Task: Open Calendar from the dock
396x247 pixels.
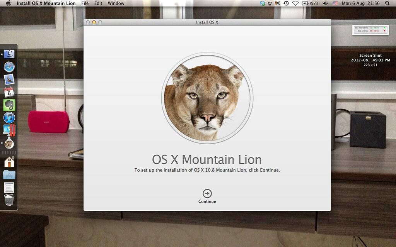Action: [x=9, y=92]
